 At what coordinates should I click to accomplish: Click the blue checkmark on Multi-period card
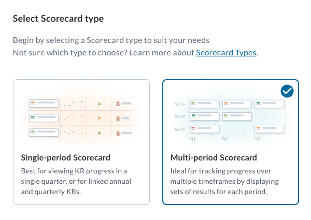[x=287, y=91]
